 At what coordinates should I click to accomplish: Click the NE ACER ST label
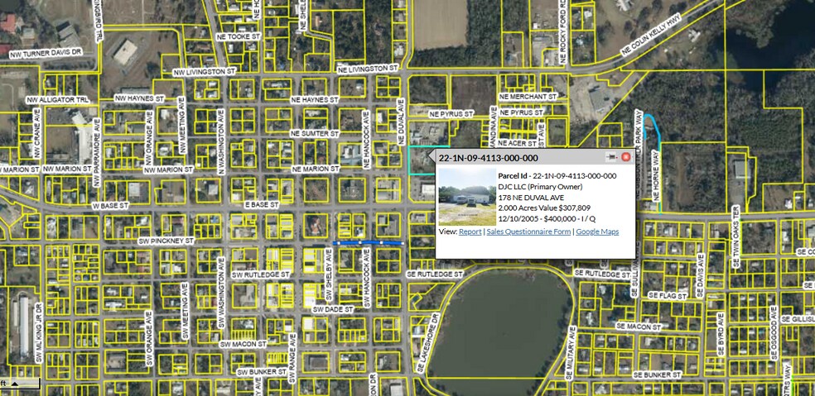pos(517,142)
